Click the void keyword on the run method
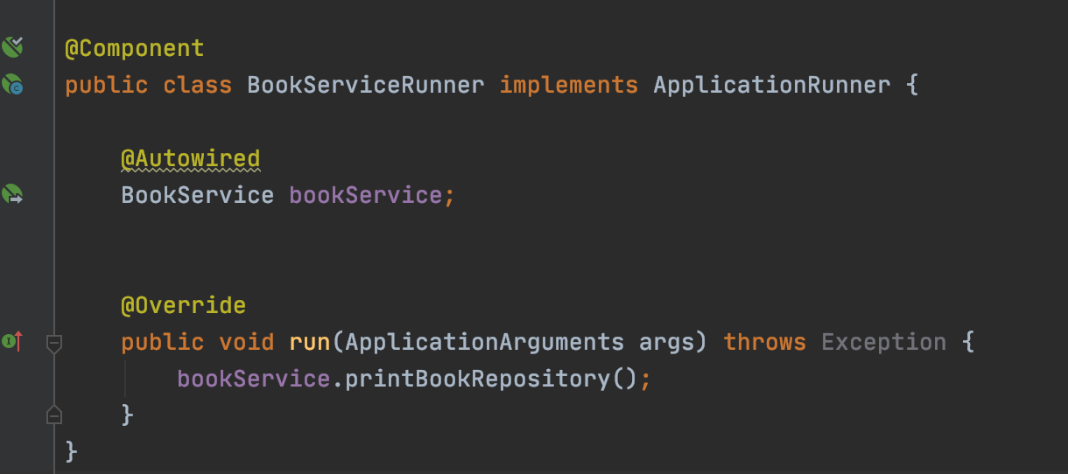The height and width of the screenshot is (474, 1068). (247, 342)
